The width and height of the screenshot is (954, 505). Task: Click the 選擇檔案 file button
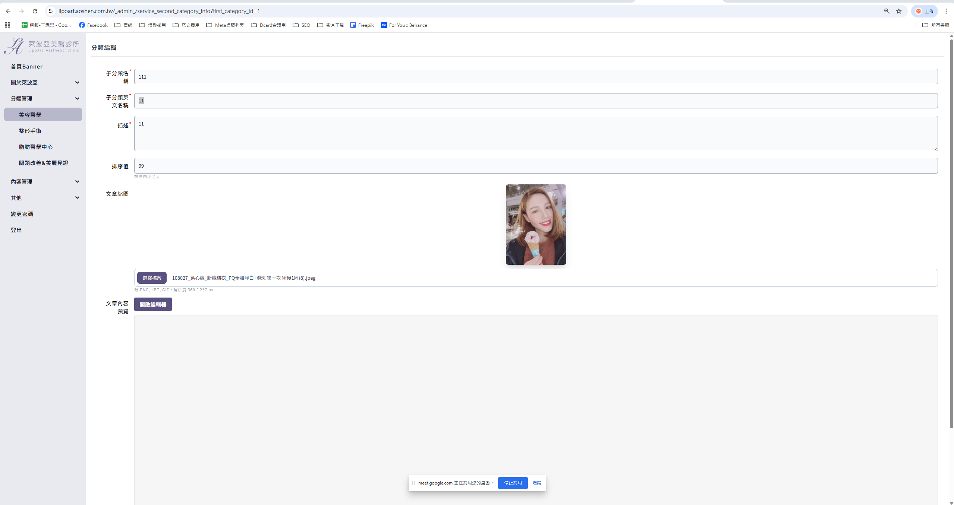pos(152,278)
